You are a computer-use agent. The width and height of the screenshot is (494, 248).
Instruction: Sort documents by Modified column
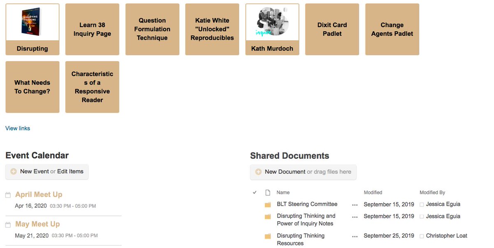point(373,192)
